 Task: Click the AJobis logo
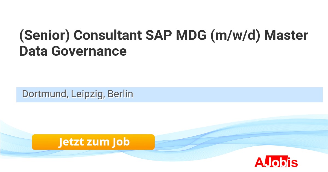[x=276, y=162]
